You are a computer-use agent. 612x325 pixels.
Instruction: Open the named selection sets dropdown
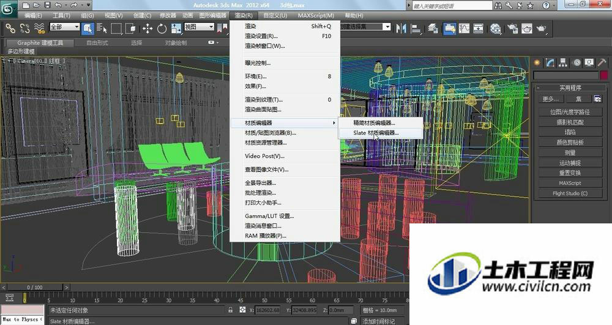click(386, 26)
